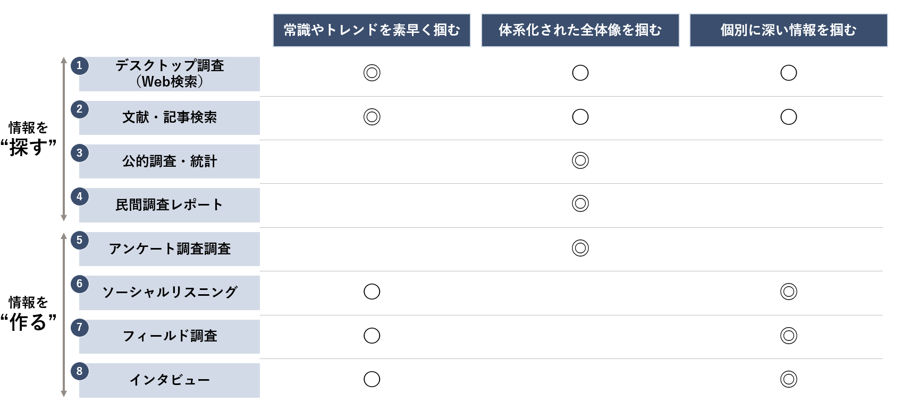Click the number 2 badge beside 文献・記事検索
Screen dimensions: 902x402
pyautogui.click(x=80, y=109)
